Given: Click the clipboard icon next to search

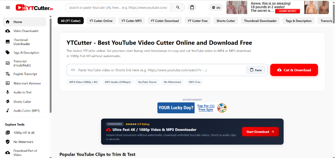Looking at the screenshot, I should click(192, 8).
